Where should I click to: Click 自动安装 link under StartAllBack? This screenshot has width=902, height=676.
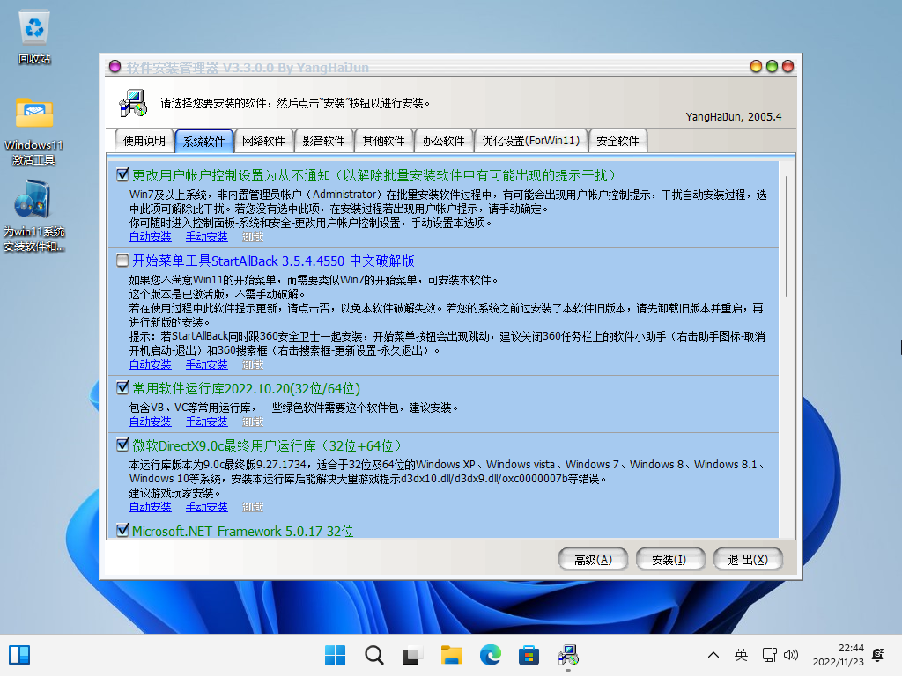click(150, 364)
